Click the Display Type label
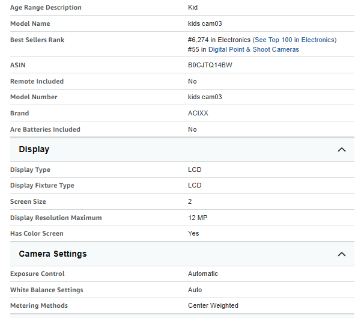Image resolution: width=355 pixels, height=318 pixels. click(31, 170)
